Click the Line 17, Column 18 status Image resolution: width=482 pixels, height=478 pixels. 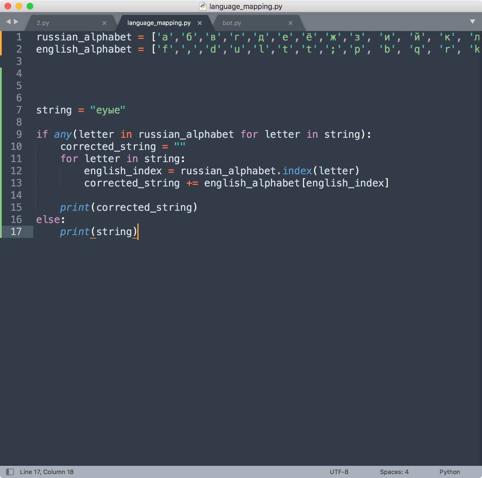[x=47, y=472]
